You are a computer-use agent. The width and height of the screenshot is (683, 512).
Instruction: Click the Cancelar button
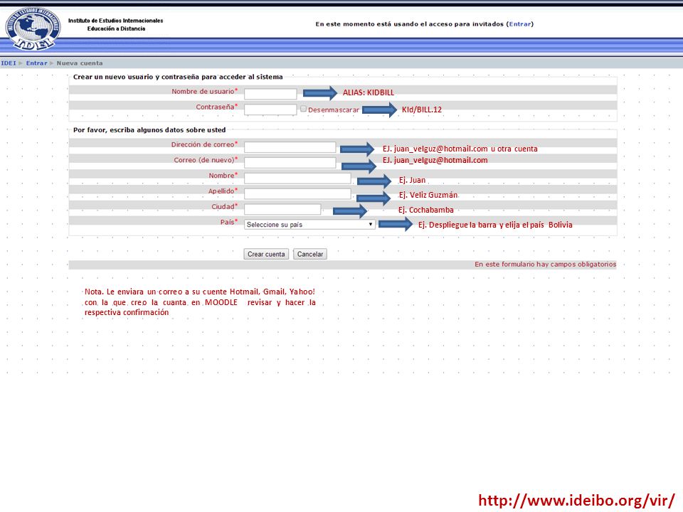tap(310, 254)
